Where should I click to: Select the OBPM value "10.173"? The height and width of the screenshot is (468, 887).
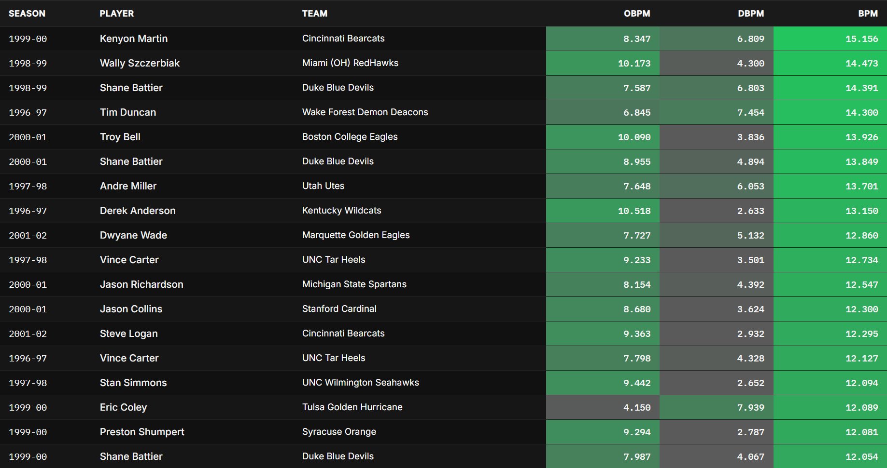634,64
